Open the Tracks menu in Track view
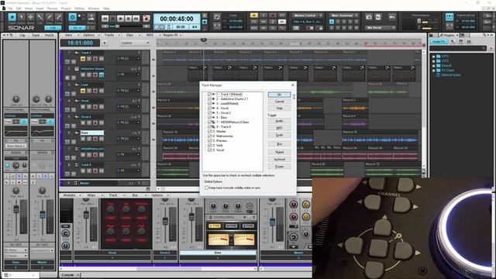Screen dimensions: 496x279 110,35
